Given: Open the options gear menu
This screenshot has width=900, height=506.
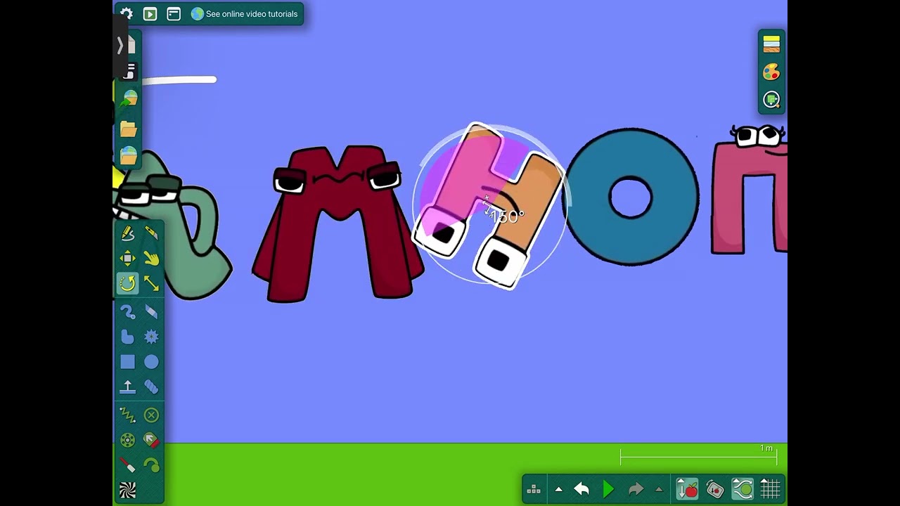Looking at the screenshot, I should tap(127, 13).
